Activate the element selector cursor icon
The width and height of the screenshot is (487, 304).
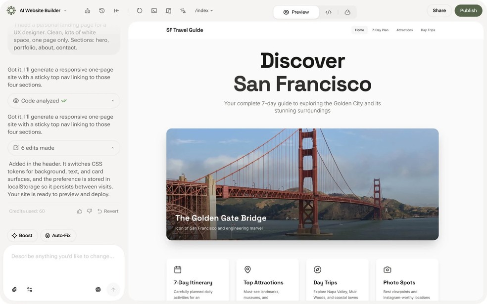(183, 11)
